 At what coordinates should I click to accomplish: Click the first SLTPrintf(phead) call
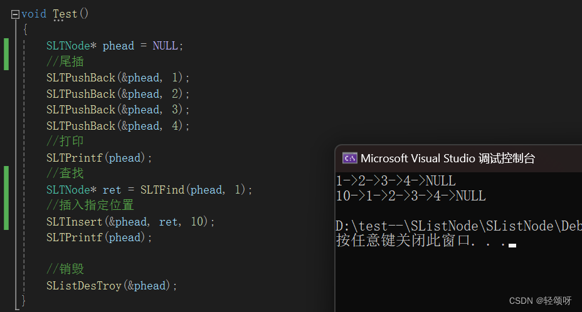click(x=99, y=158)
